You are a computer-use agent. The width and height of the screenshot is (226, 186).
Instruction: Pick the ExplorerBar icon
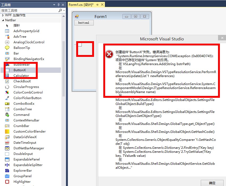coord(7,171)
